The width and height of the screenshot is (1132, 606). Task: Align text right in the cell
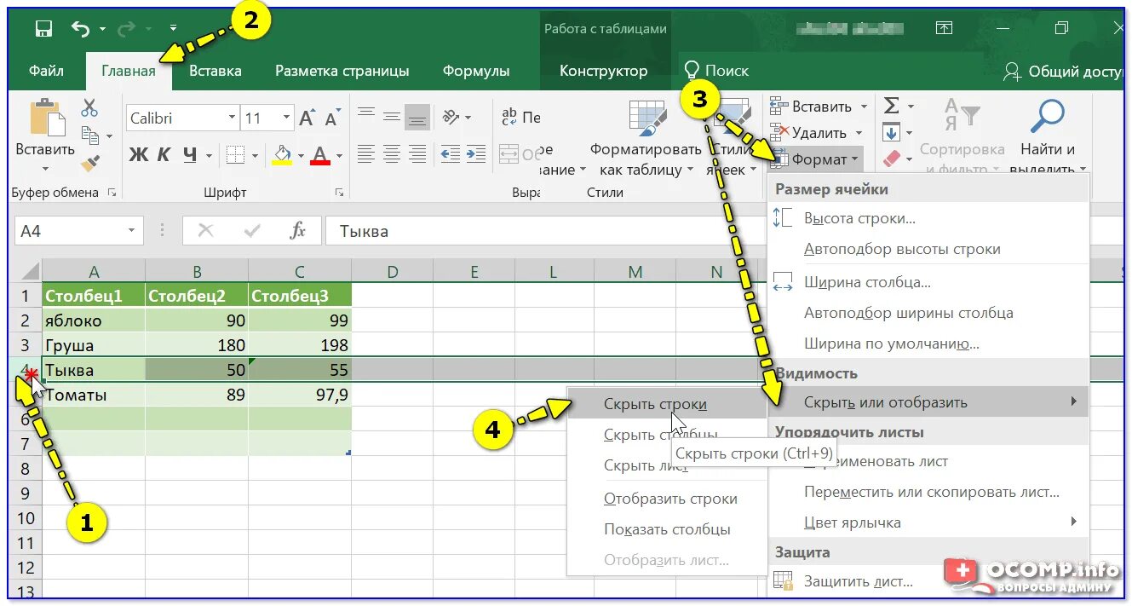417,154
